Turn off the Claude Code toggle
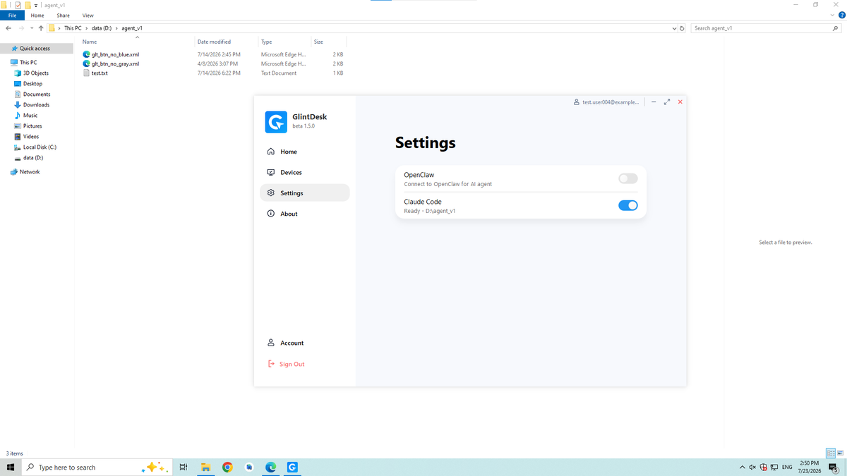The height and width of the screenshot is (476, 847). tap(627, 205)
